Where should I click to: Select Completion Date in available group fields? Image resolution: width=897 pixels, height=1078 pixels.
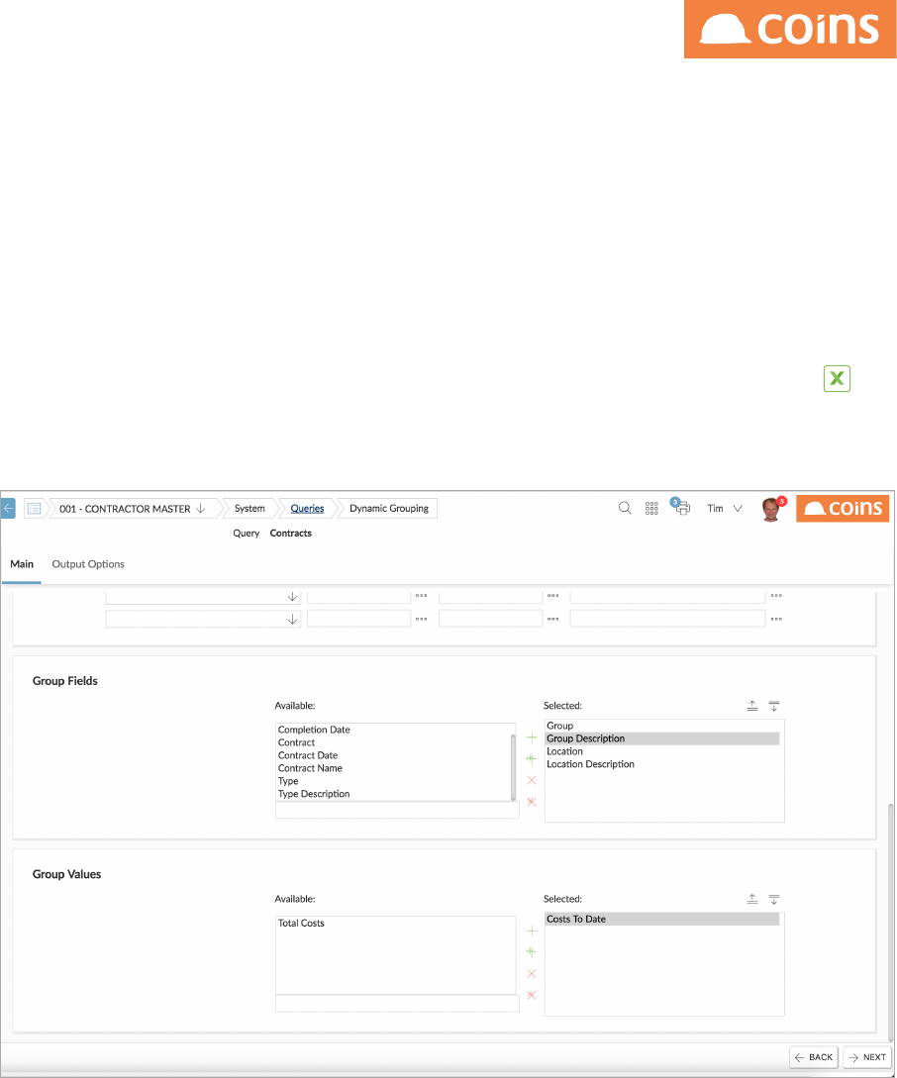pyautogui.click(x=314, y=731)
